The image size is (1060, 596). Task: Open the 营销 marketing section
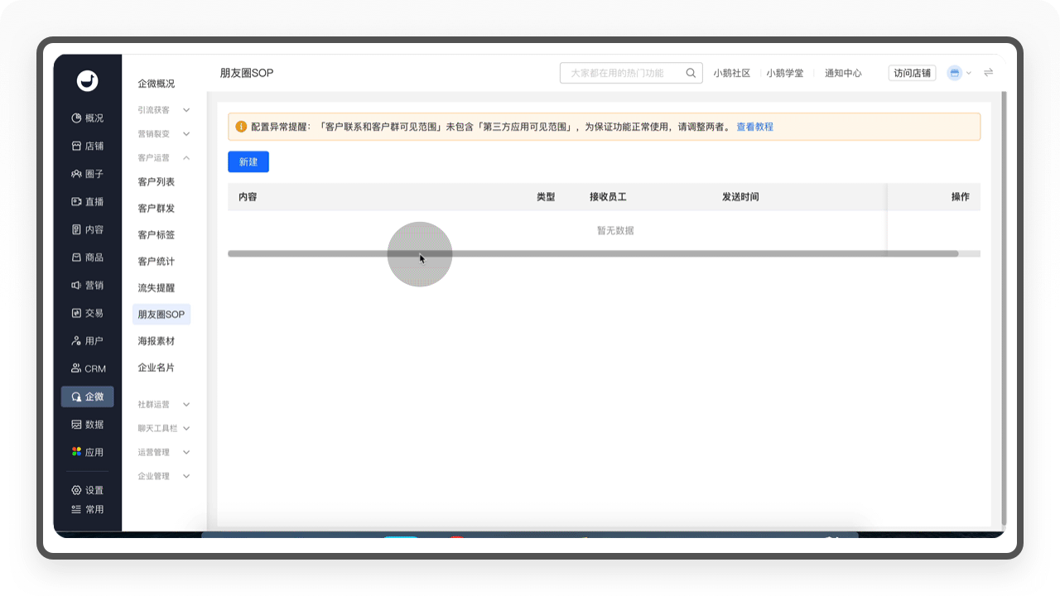(x=87, y=286)
